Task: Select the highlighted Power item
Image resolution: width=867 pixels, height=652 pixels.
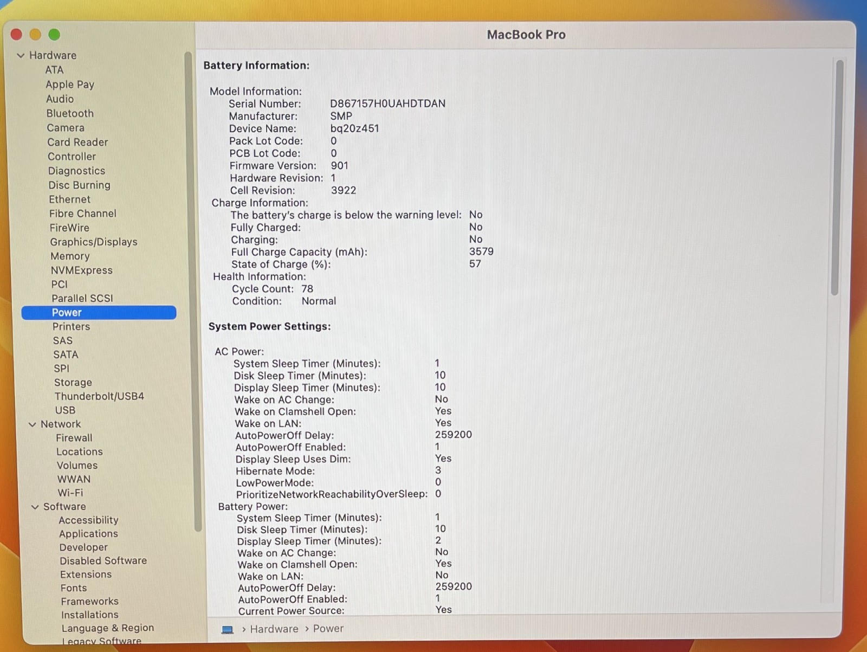Action: (x=99, y=313)
